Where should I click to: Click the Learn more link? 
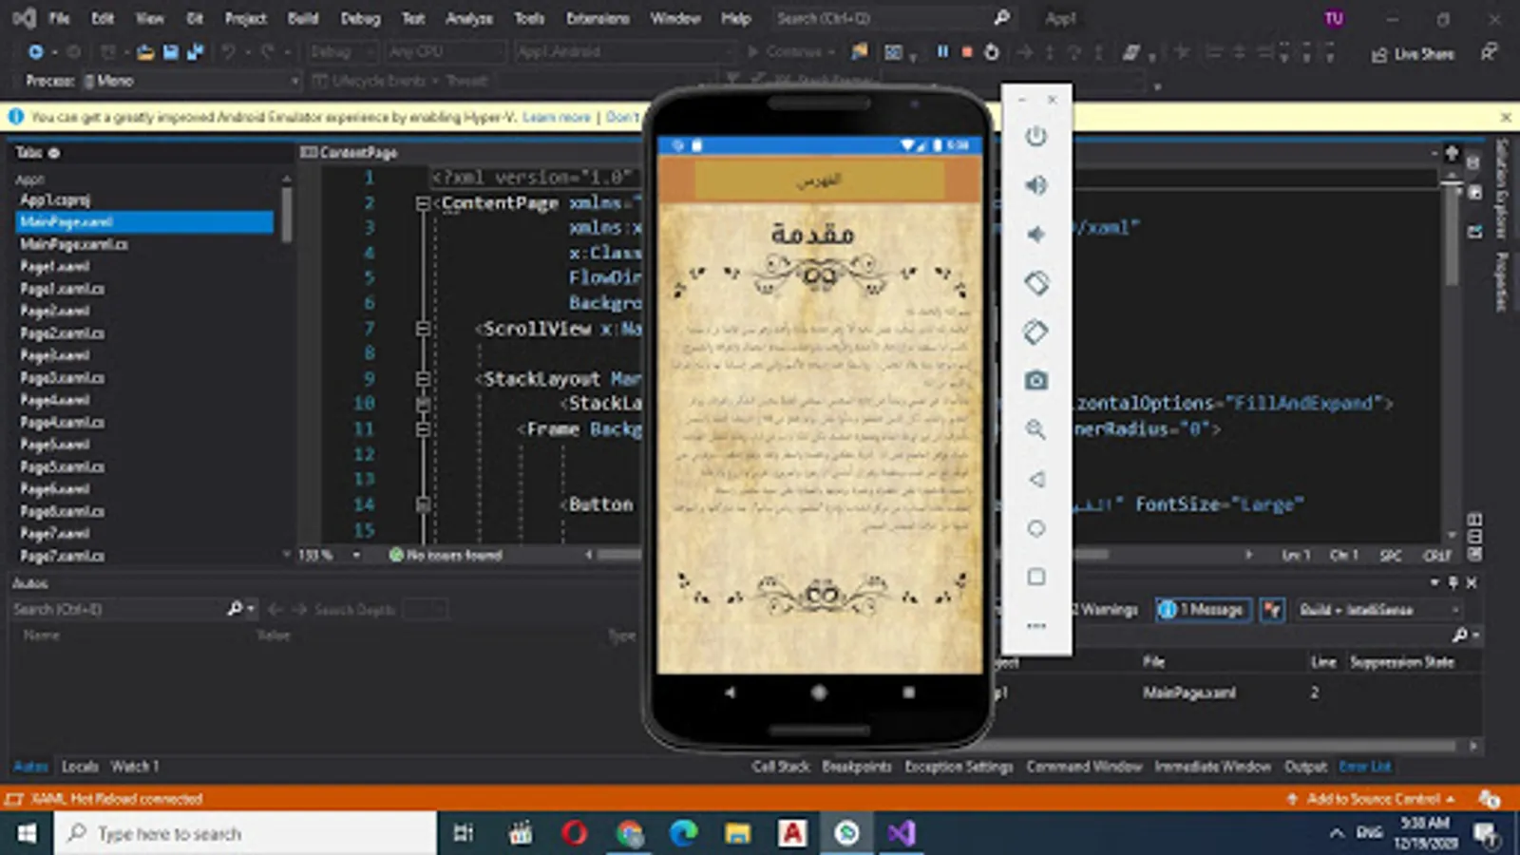556,117
